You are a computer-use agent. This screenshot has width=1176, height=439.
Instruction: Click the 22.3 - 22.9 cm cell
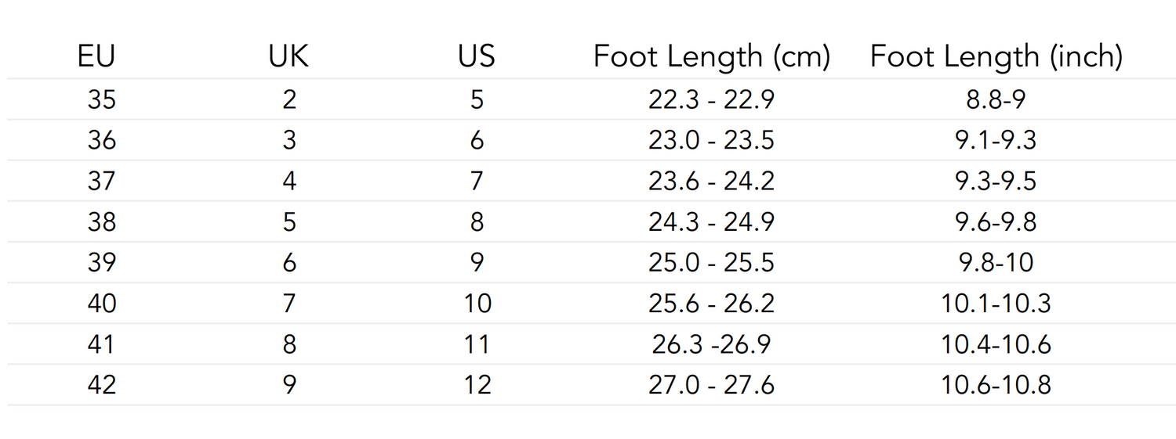(711, 100)
